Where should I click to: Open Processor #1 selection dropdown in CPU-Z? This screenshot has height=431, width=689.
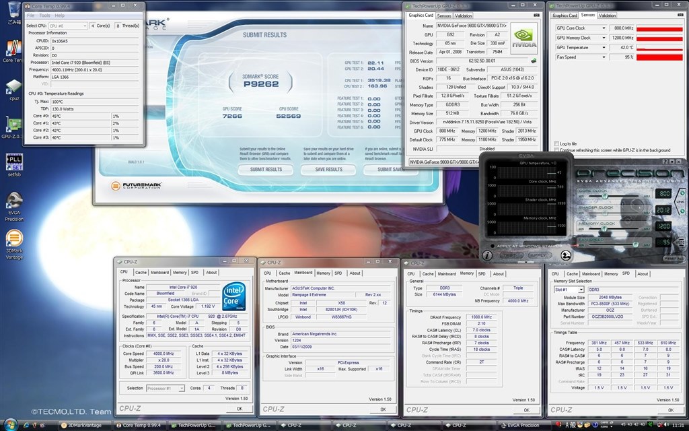(166, 389)
